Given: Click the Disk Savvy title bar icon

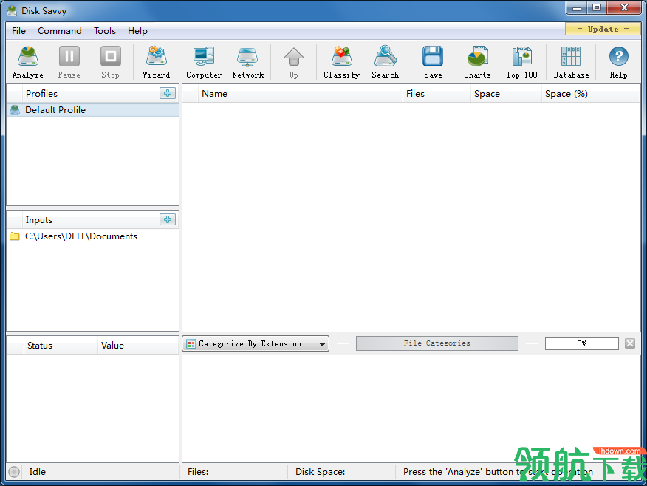Looking at the screenshot, I should click(x=13, y=11).
